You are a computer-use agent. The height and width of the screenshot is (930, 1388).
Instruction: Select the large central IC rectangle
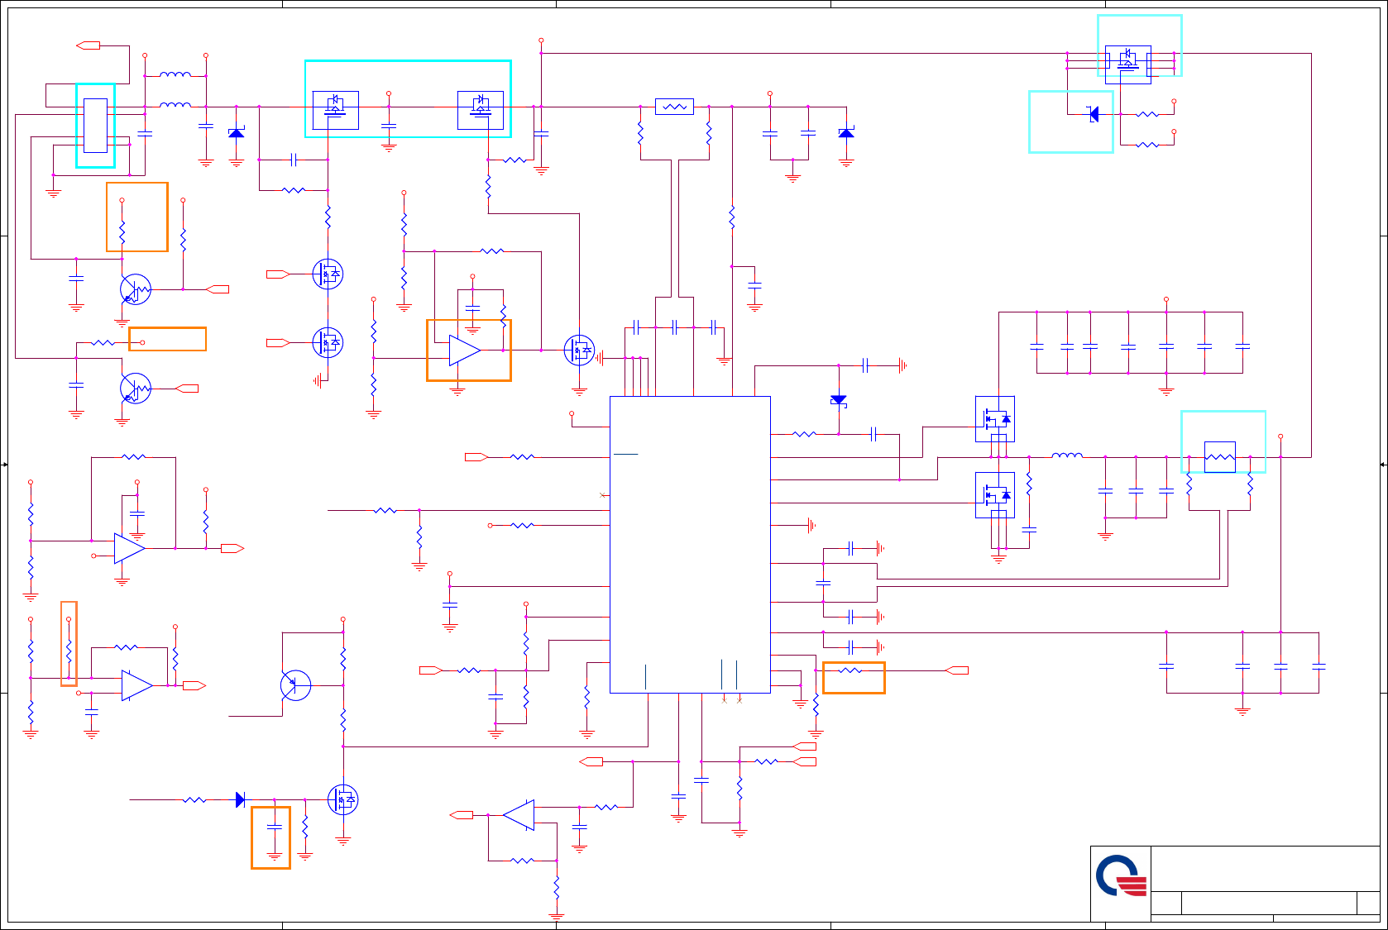(690, 544)
